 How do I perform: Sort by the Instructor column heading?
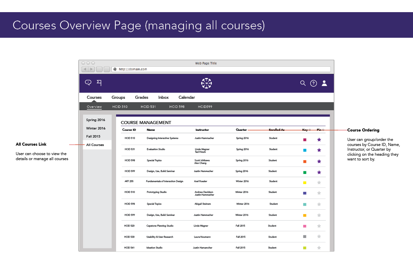click(202, 130)
